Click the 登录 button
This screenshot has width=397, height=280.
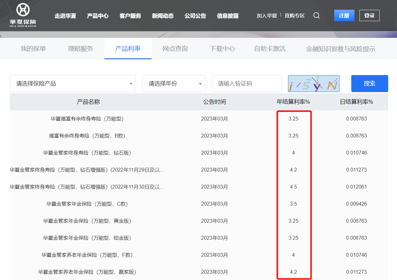(x=370, y=15)
